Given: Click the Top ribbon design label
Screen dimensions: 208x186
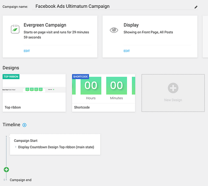Looking at the screenshot, I should click(13, 107).
